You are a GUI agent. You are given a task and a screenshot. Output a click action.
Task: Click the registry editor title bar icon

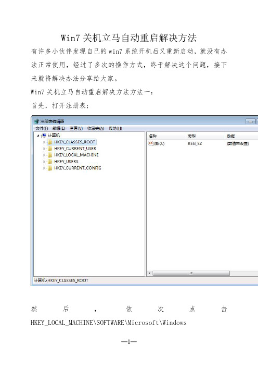[36, 121]
